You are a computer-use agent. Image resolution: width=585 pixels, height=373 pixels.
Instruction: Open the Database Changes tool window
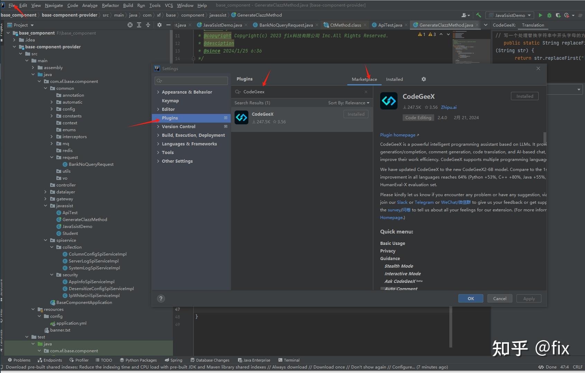coord(210,360)
